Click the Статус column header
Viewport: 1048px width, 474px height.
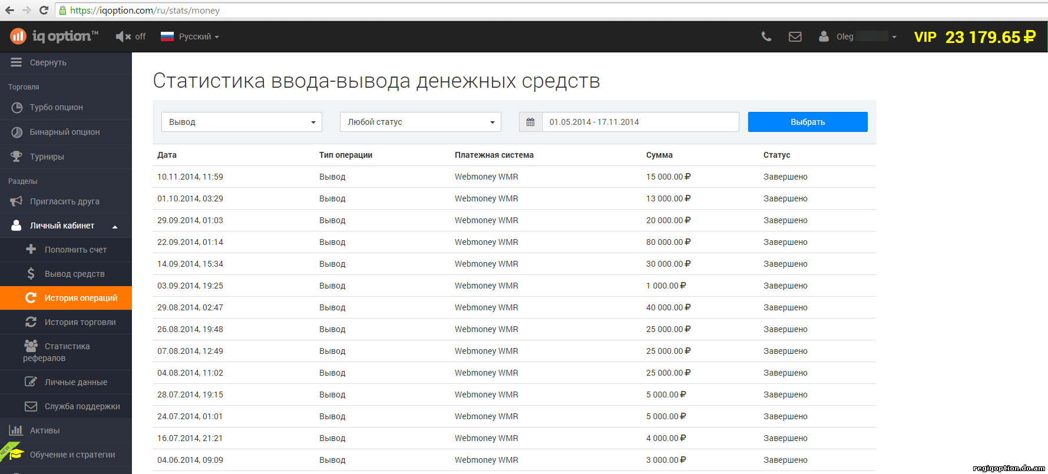tap(776, 155)
